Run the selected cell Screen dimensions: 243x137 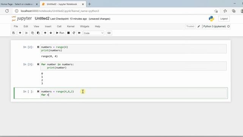(60, 33)
